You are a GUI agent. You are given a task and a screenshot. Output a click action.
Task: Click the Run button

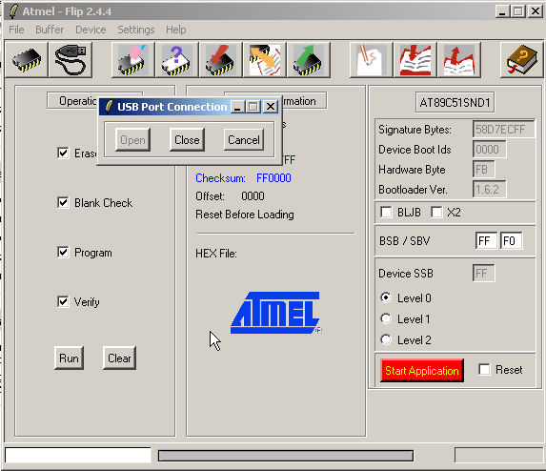point(69,358)
